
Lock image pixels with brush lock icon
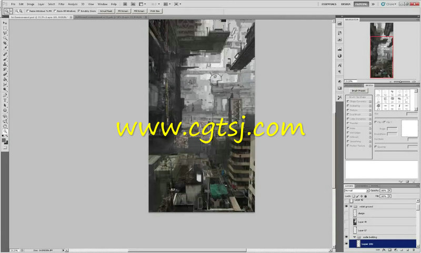point(358,196)
